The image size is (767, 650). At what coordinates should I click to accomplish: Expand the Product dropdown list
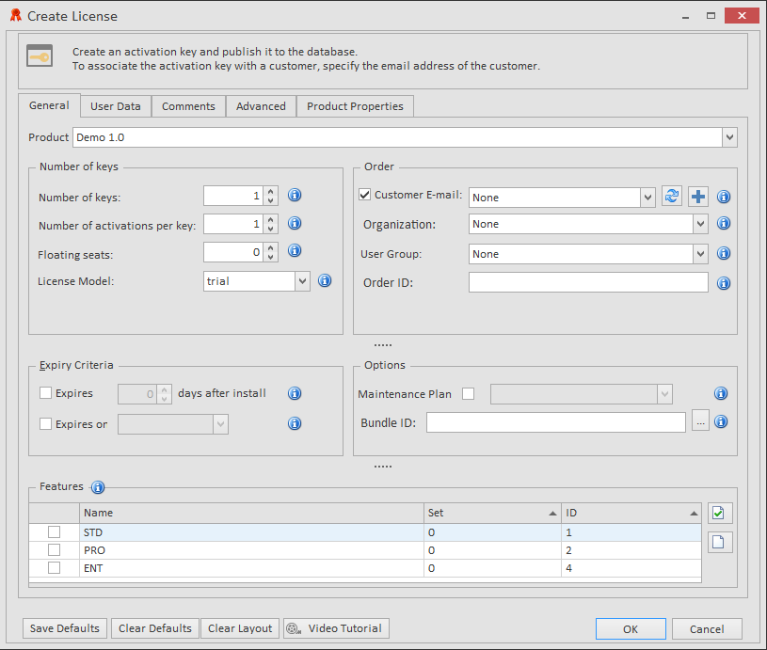[x=729, y=137]
